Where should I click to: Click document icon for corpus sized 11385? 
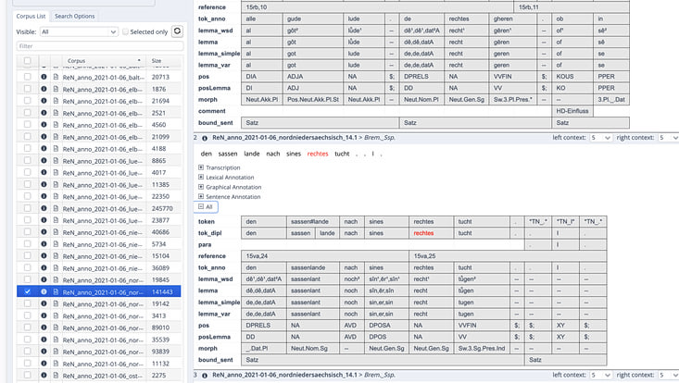56,185
